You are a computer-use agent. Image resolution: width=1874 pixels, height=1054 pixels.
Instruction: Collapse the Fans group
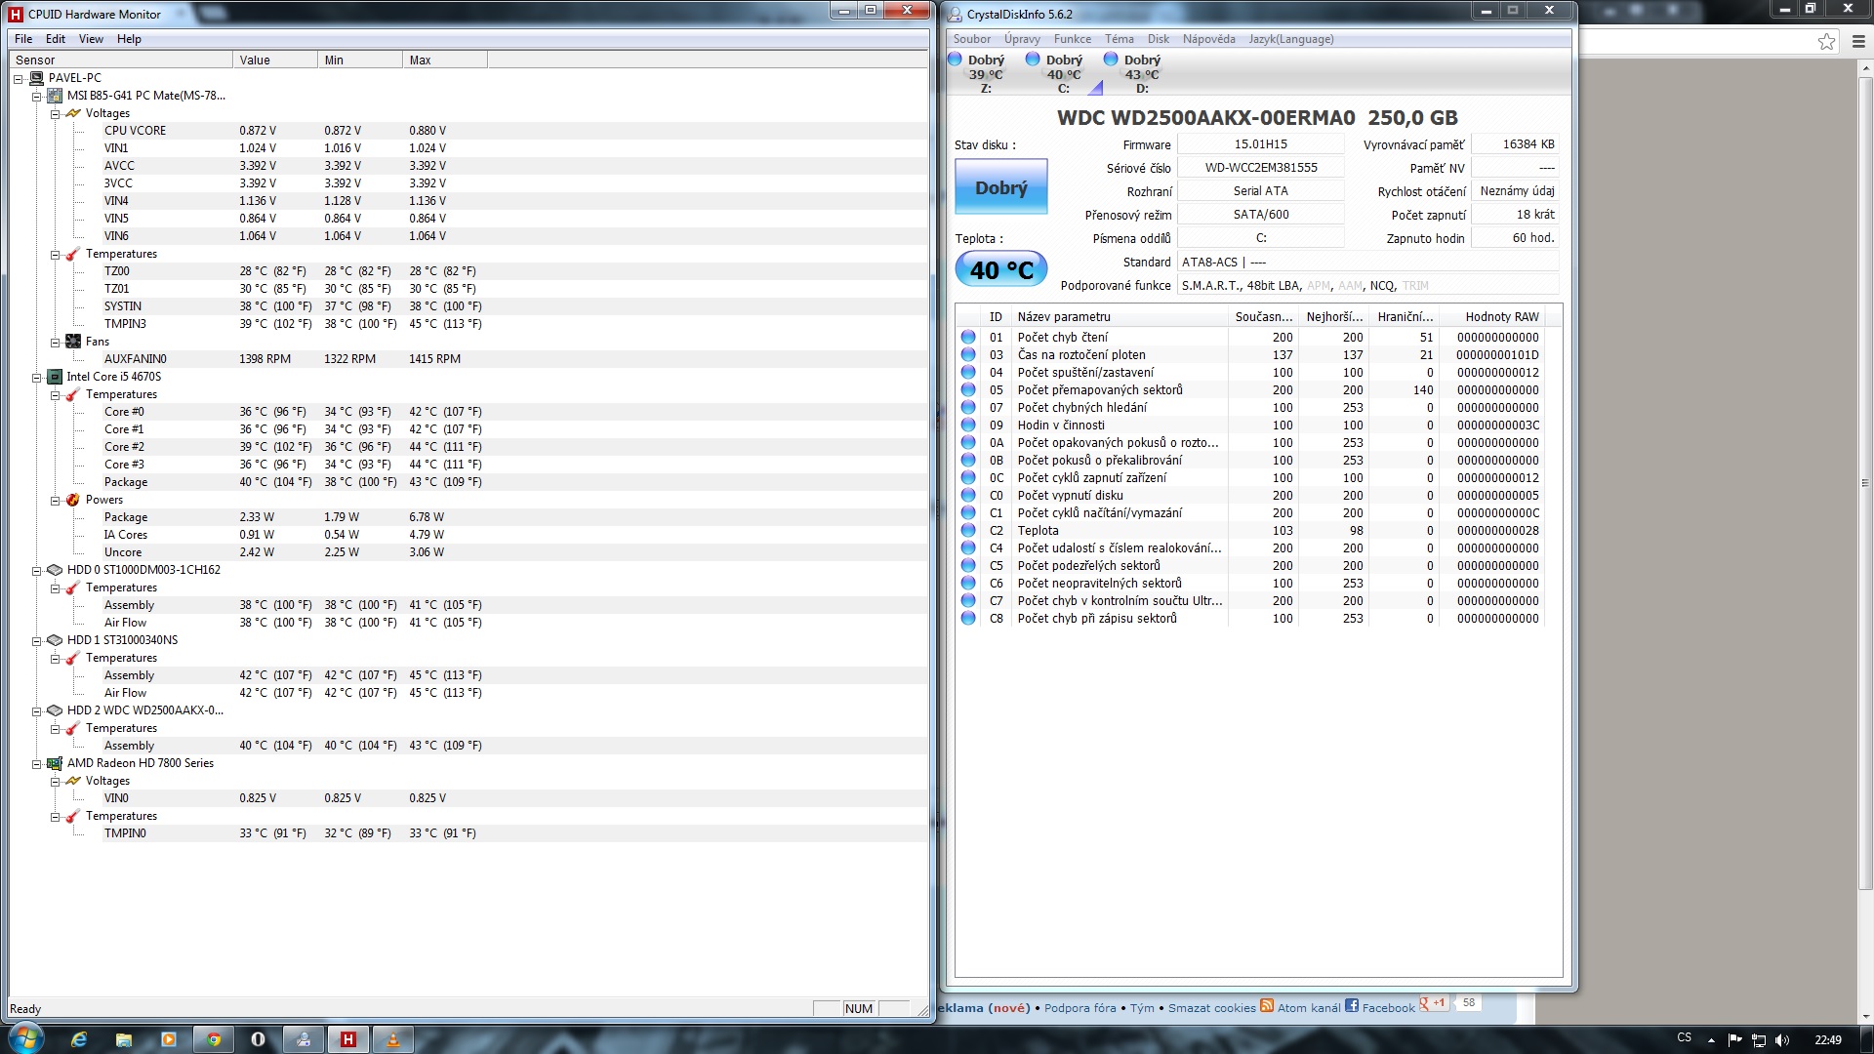point(55,342)
